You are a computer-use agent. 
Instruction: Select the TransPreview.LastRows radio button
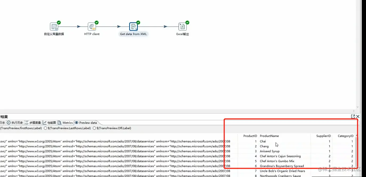45,128
